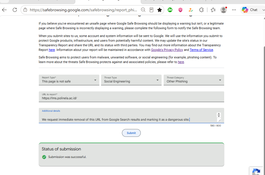Open the green IM extension icon
Image resolution: width=265 pixels, height=175 pixels.
[x=170, y=10]
